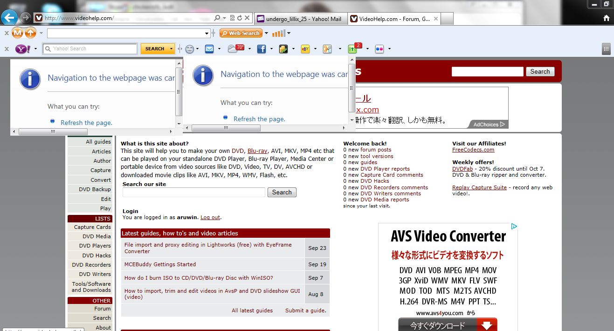Click Refresh the page in left error panel
Image resolution: width=614 pixels, height=331 pixels.
[86, 123]
